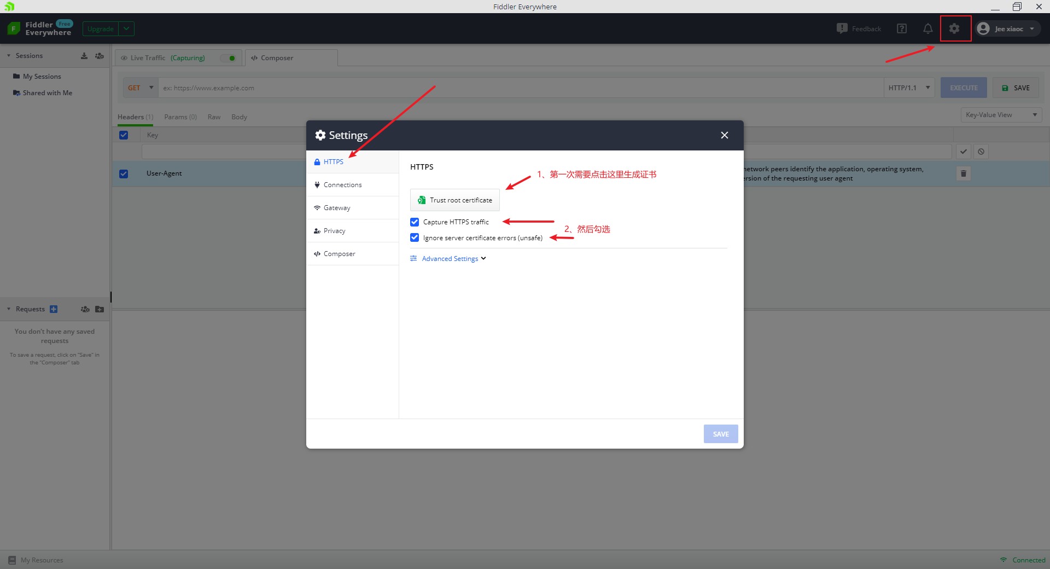The height and width of the screenshot is (569, 1050).
Task: Select Privacy settings tab
Action: tap(353, 231)
